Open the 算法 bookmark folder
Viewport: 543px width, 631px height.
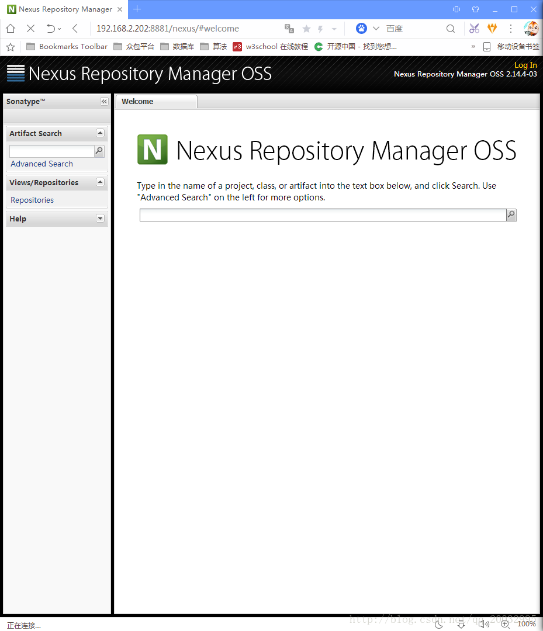pos(213,47)
